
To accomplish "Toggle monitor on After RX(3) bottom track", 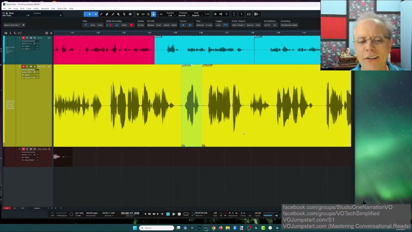I will coord(35,149).
